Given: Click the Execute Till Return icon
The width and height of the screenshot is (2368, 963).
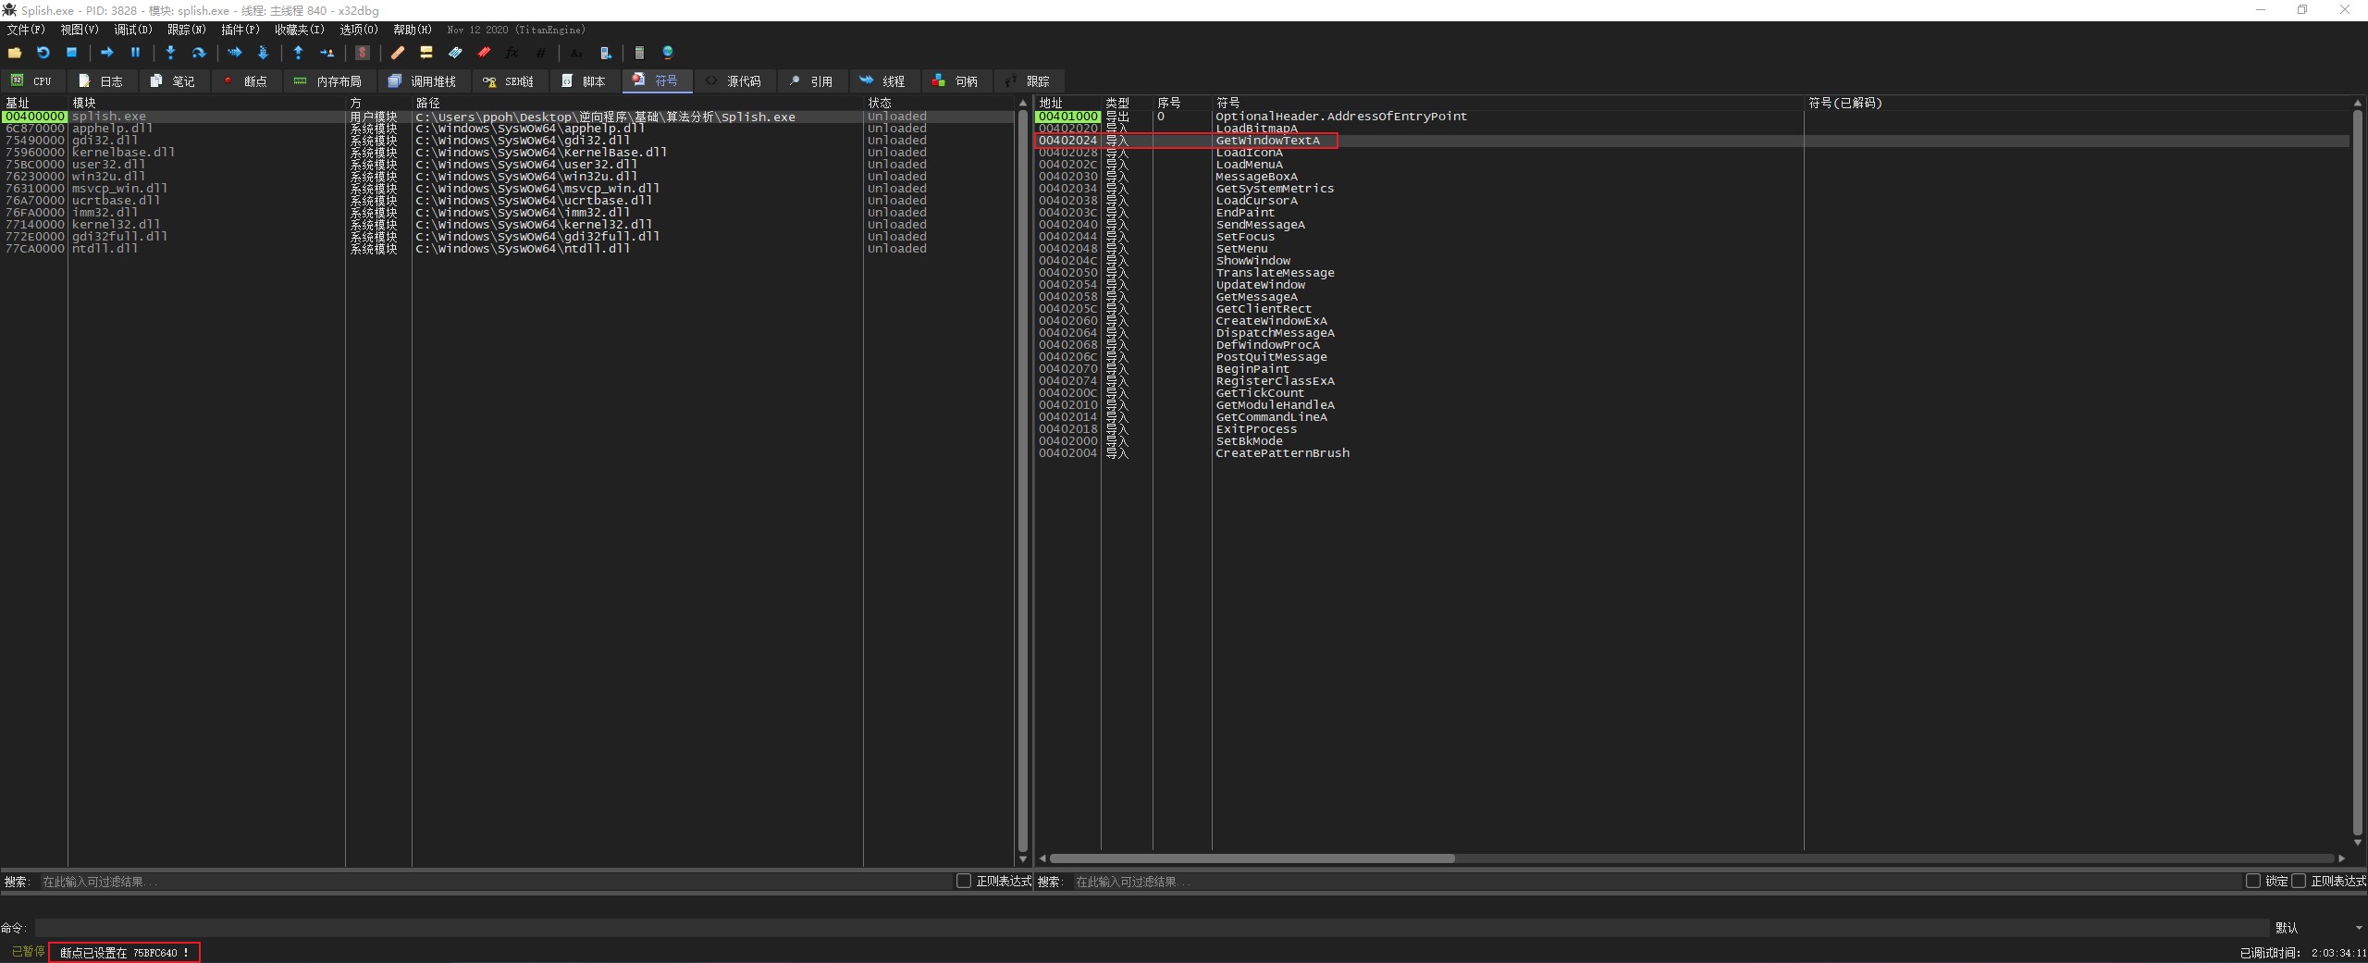Looking at the screenshot, I should (x=298, y=53).
